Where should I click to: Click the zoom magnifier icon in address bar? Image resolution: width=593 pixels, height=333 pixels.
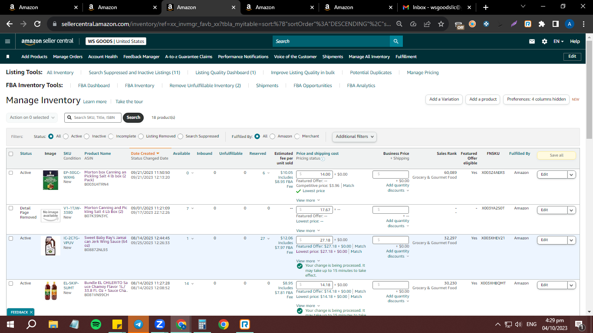(x=399, y=24)
